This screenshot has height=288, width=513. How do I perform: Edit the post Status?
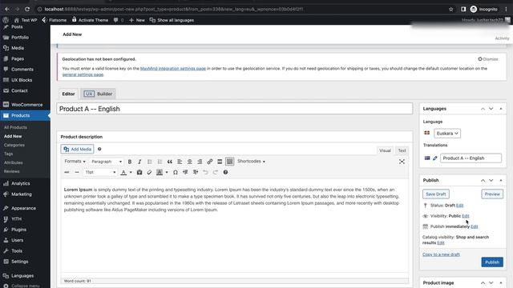pos(459,206)
